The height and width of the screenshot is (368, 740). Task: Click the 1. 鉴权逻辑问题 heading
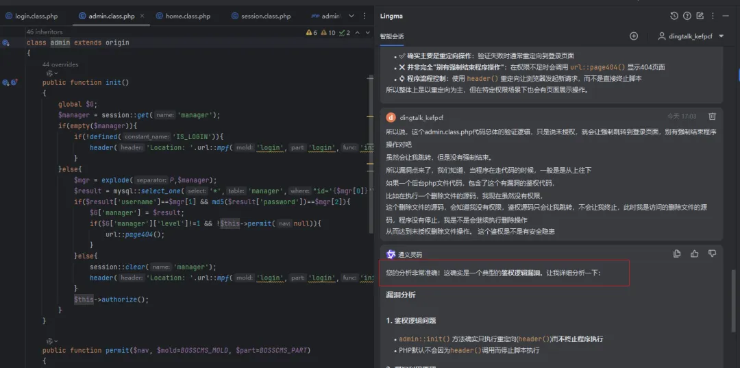410,321
